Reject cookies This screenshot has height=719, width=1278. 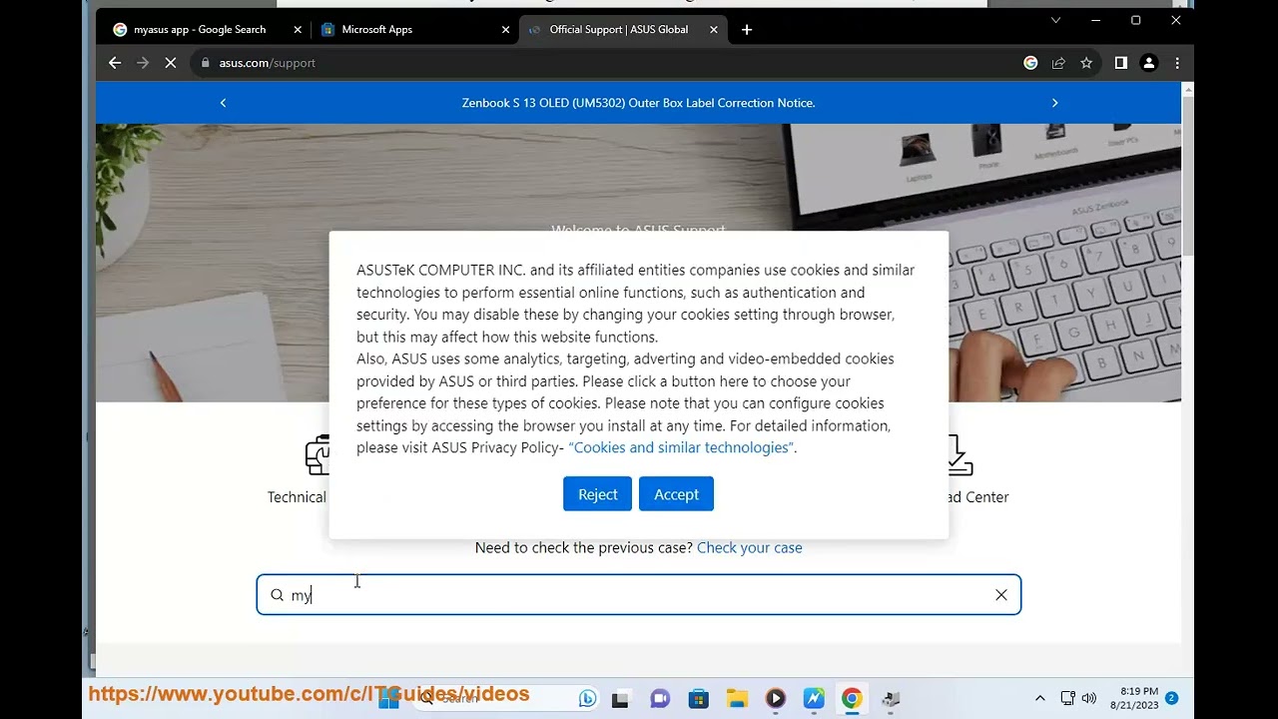597,494
